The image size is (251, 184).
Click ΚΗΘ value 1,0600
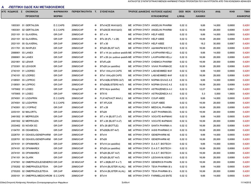click(231, 94)
